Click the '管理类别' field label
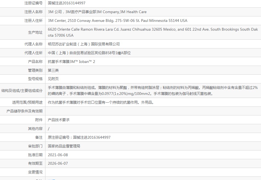Image resolution: width=261 pixels, height=180 pixels. pyautogui.click(x=35, y=70)
